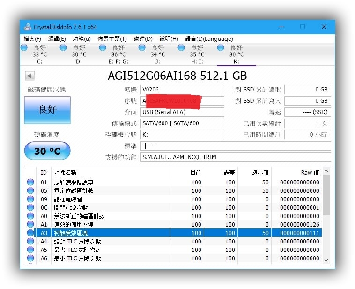The image size is (355, 289).
Task: Click the 已用時間總計 value 0 小時
Action: 308,135
